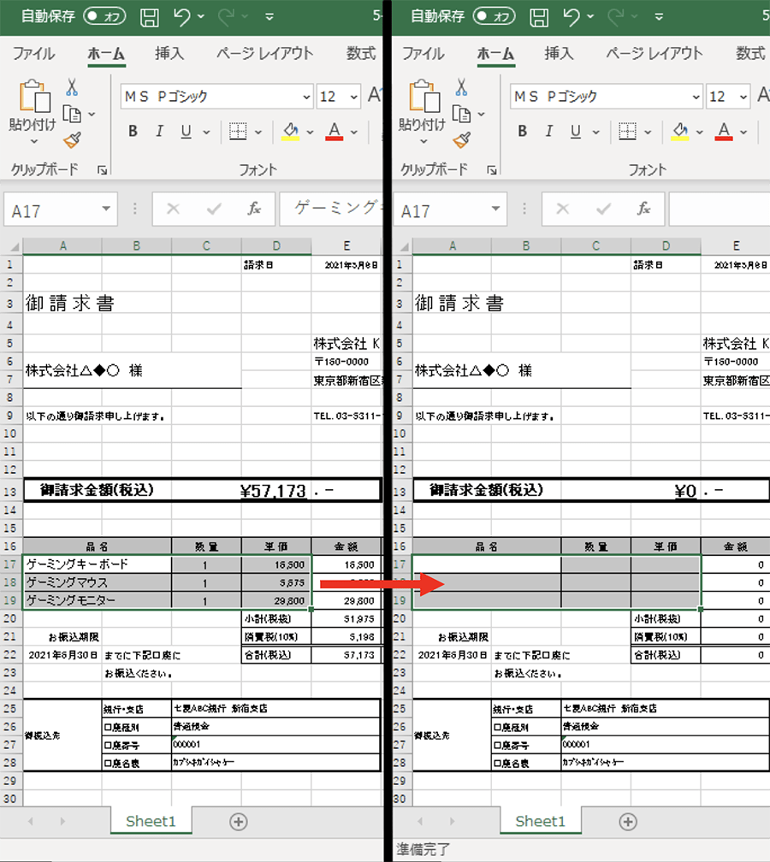Click Cut scissors icon in right window

click(461, 87)
